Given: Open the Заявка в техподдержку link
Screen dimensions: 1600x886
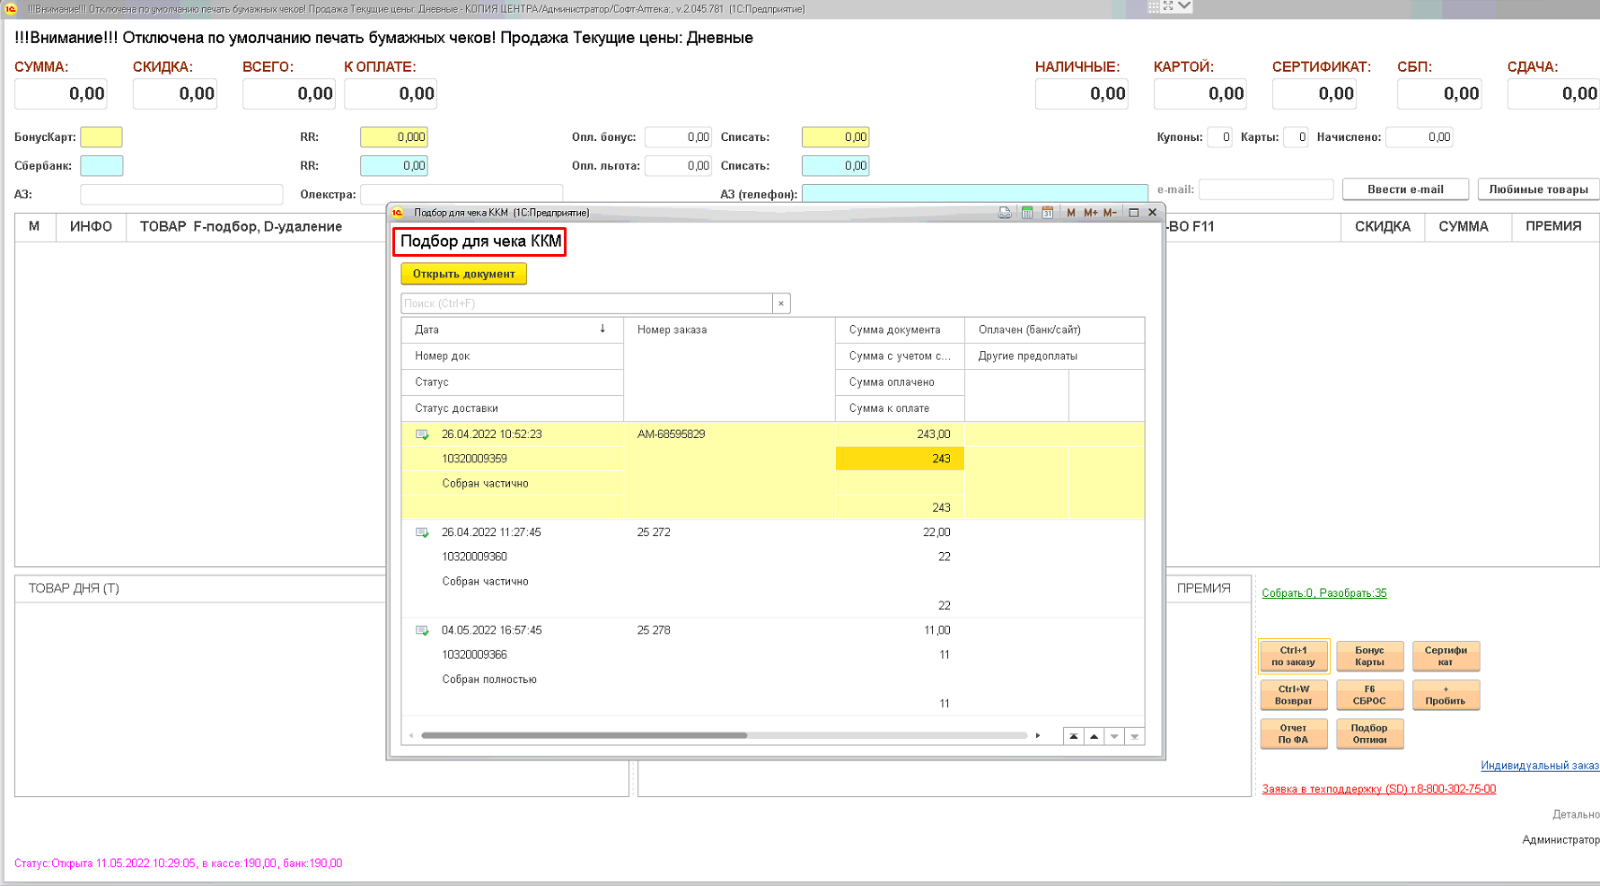Looking at the screenshot, I should [x=1378, y=789].
